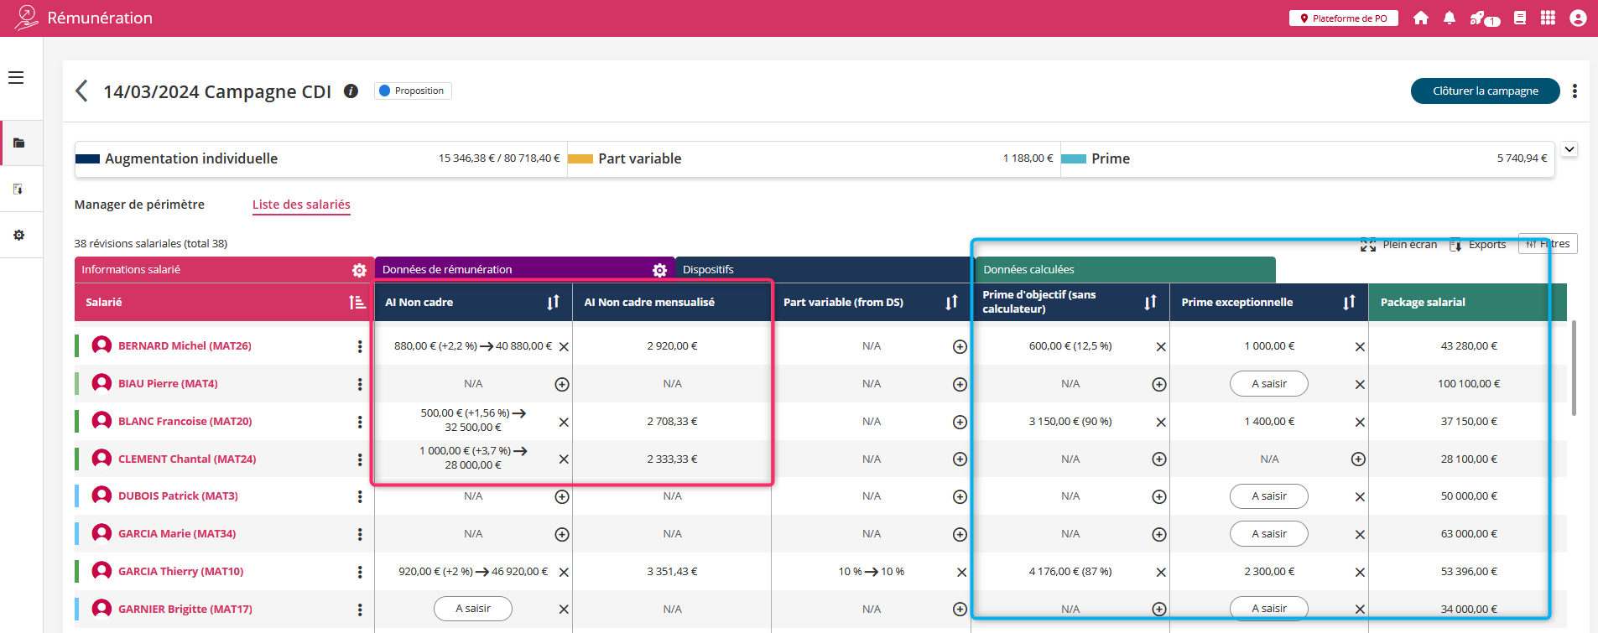Click the table vertical scrollbar
This screenshot has height=633, width=1598.
click(1574, 367)
